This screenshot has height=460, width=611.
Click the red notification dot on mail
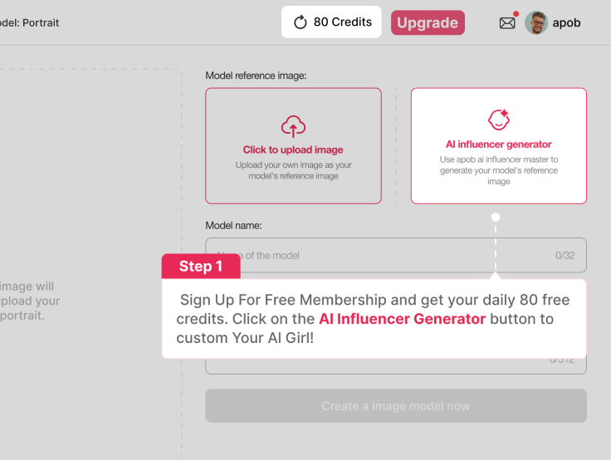[x=516, y=14]
